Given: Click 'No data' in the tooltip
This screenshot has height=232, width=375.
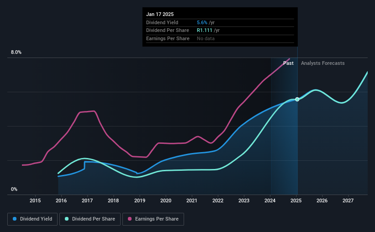Looking at the screenshot, I should 206,38.
